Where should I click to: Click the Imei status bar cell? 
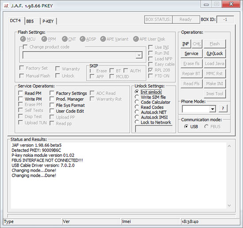point(151,221)
